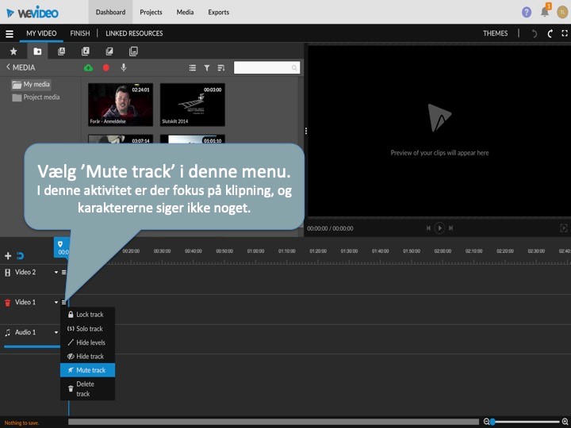Open the hamburger main menu
This screenshot has width=571, height=428.
[x=10, y=33]
